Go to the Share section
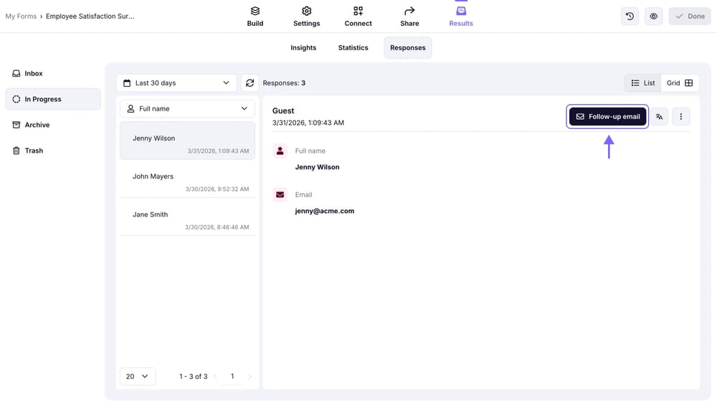 click(x=409, y=16)
